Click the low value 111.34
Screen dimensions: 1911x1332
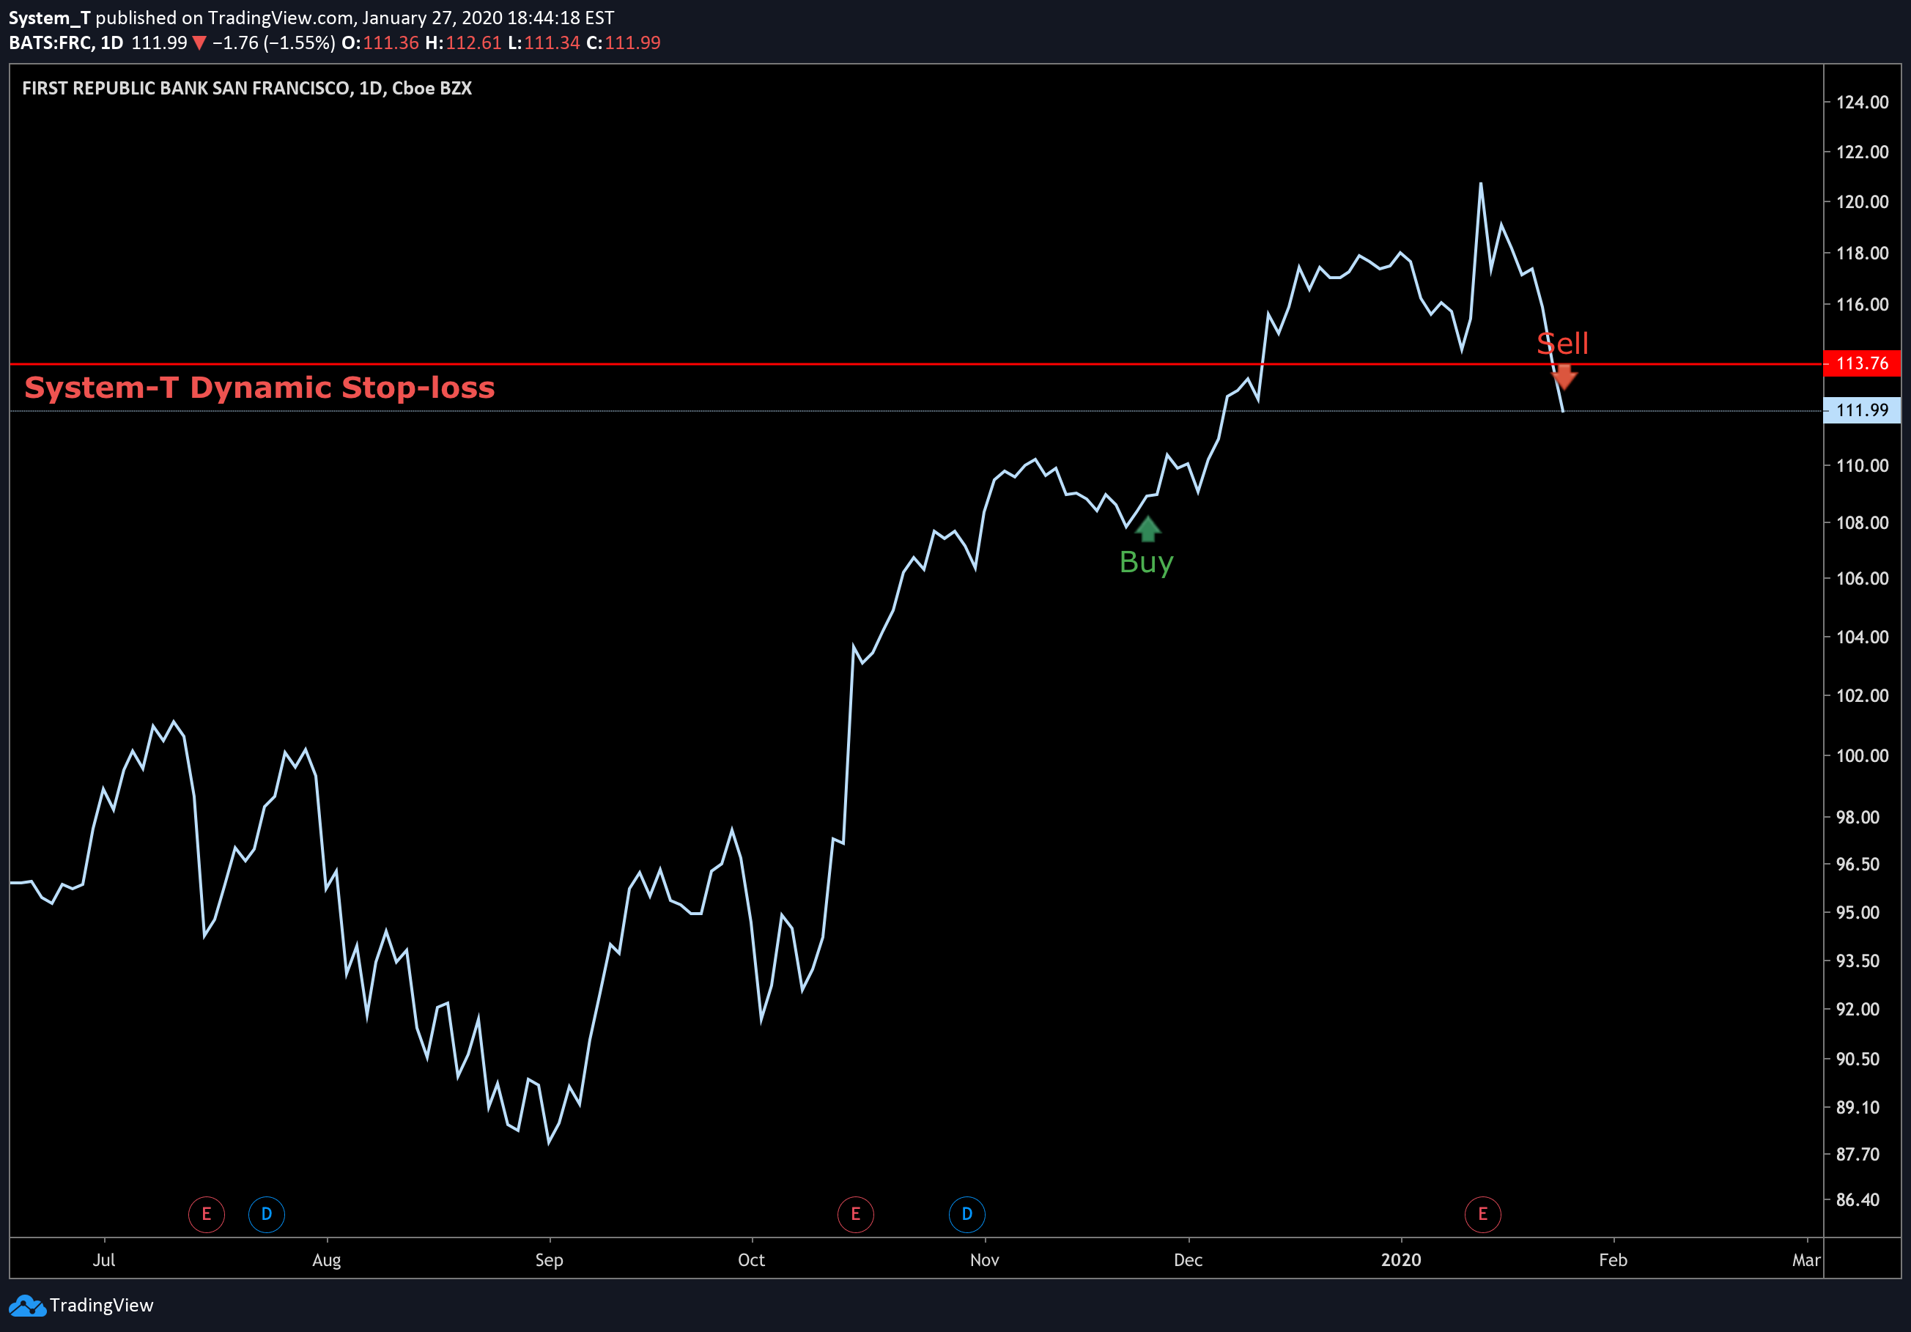(552, 43)
